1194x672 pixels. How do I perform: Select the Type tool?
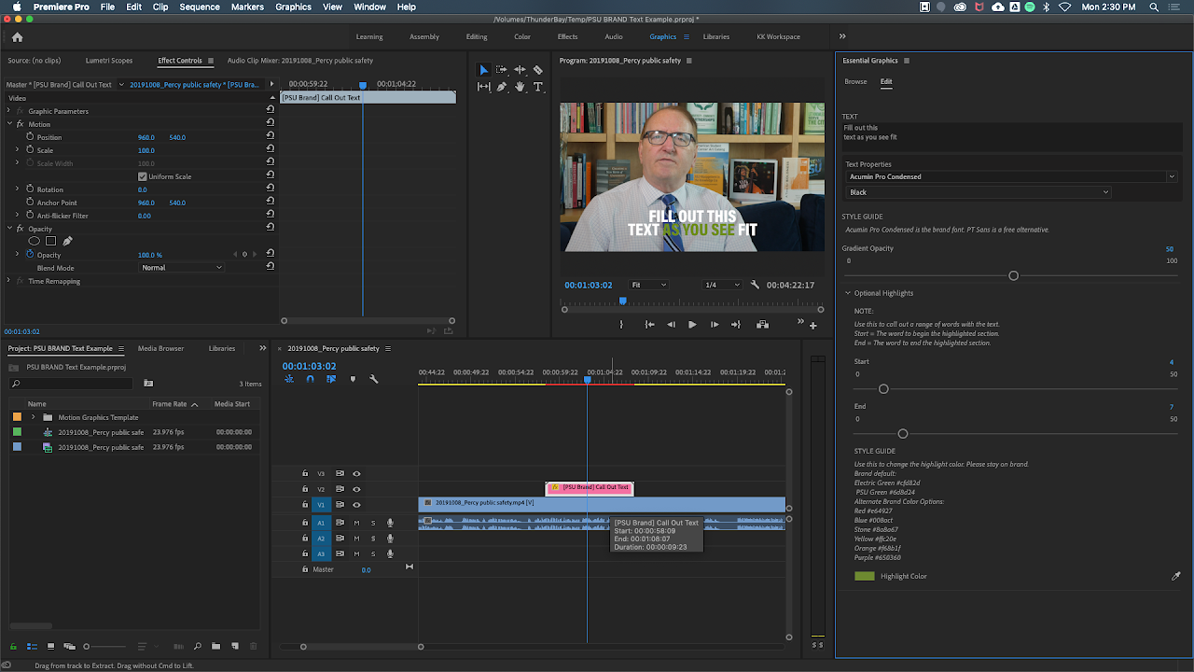pos(537,86)
